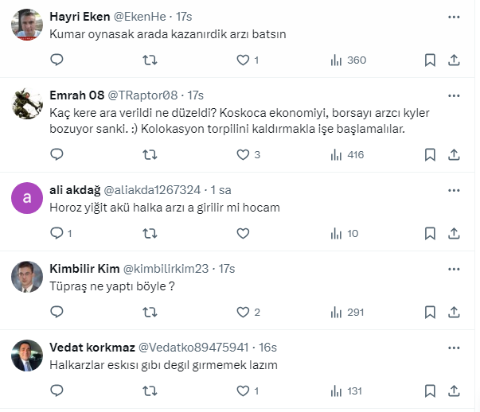Bookmark Emrah OS's tweet
Image resolution: width=480 pixels, height=412 pixels.
click(x=430, y=154)
